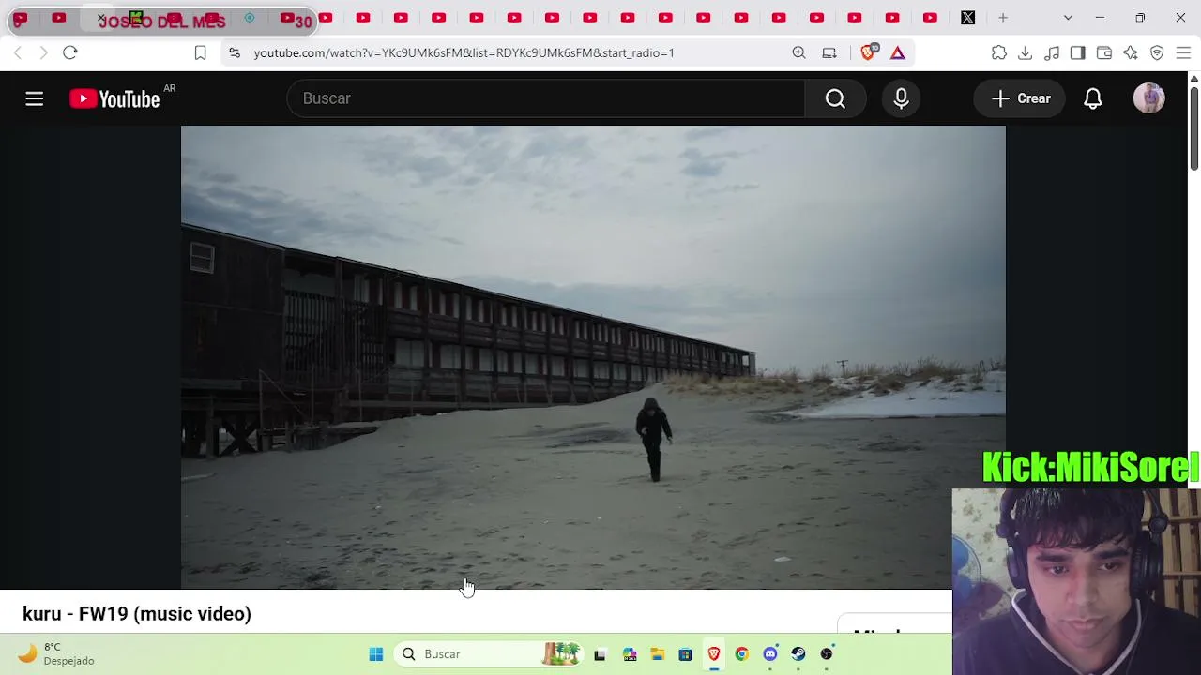The width and height of the screenshot is (1201, 675).
Task: Open Discord from the taskbar
Action: click(x=770, y=654)
